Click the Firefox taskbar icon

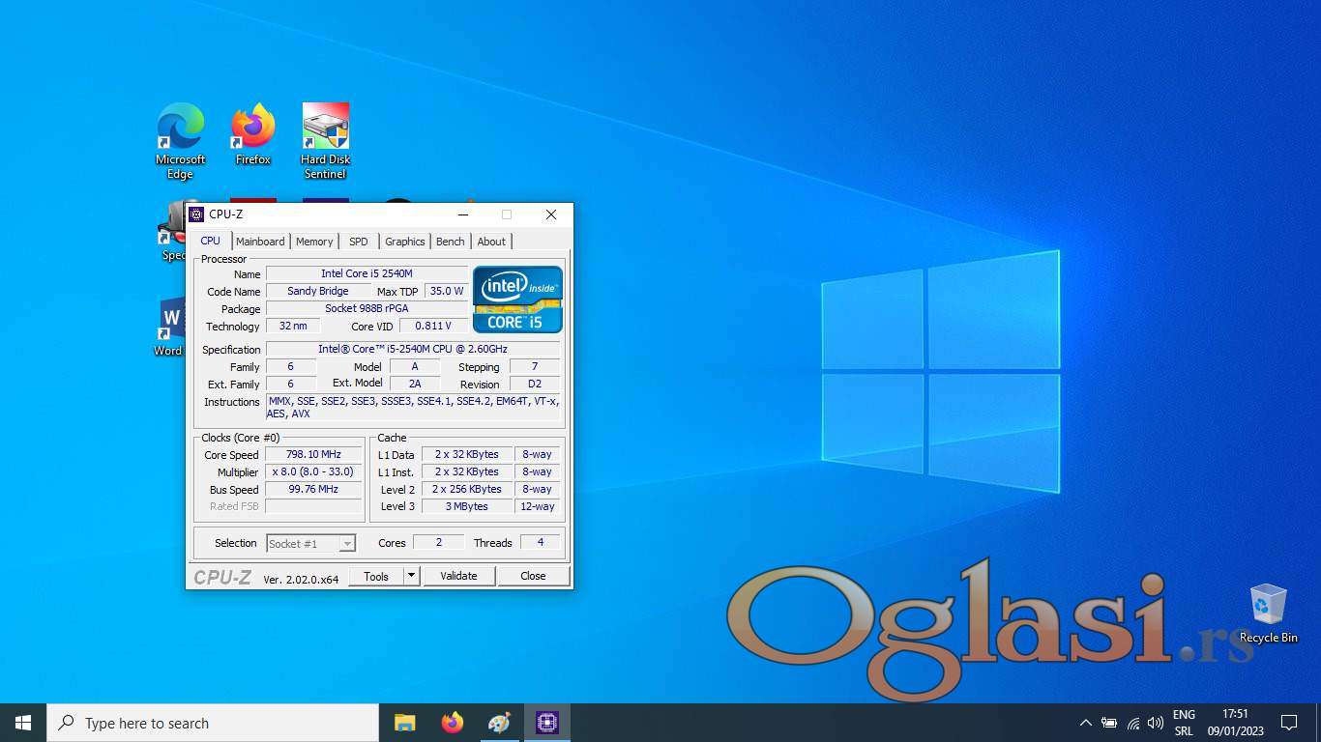452,723
